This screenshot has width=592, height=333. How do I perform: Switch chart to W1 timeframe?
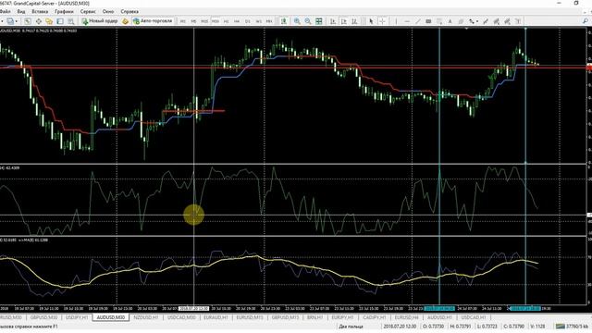coord(259,21)
